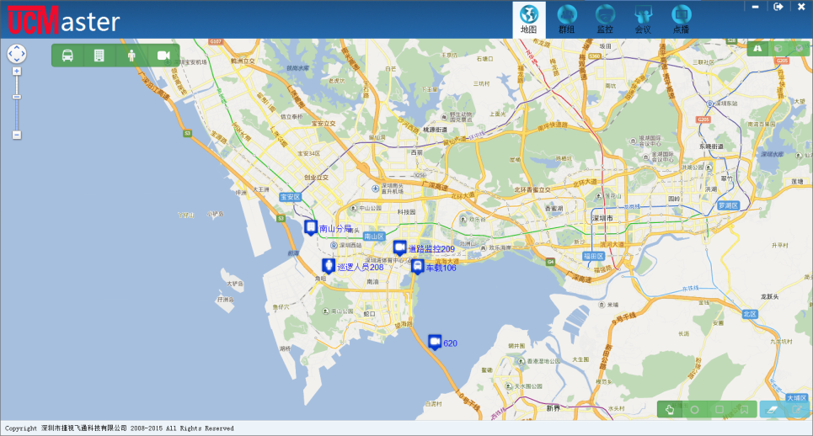Click the map pan direction control

17,54
